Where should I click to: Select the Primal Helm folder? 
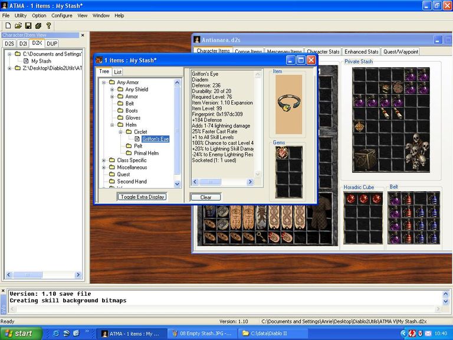pos(146,153)
